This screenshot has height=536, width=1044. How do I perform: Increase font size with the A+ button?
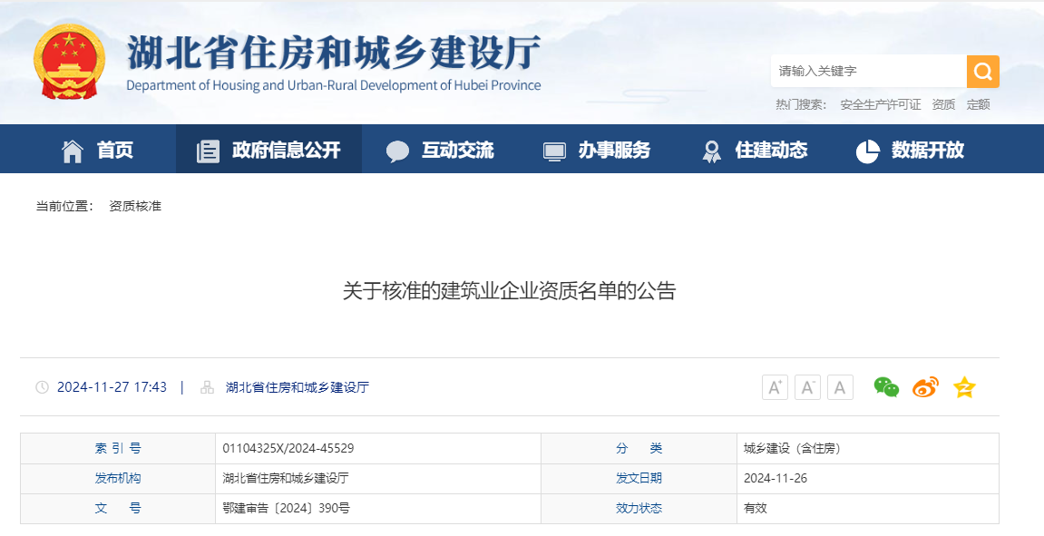775,386
